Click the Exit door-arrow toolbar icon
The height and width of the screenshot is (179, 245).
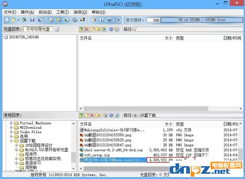(117, 20)
